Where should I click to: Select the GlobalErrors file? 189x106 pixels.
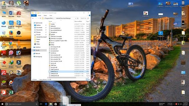tap(54, 32)
